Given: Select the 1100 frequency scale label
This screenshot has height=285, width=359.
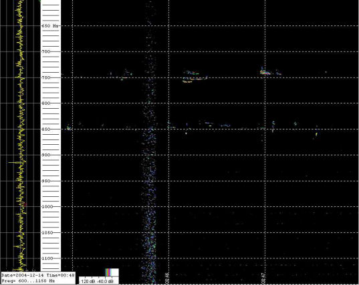Looking at the screenshot, I should (x=47, y=258).
